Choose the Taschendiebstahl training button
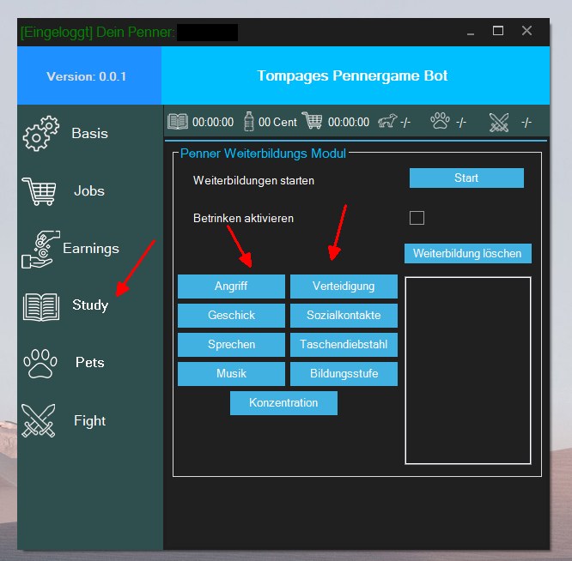This screenshot has height=561, width=572. pos(344,345)
